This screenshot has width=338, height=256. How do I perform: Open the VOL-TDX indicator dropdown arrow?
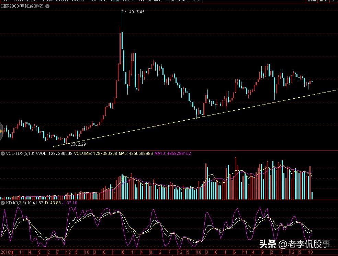3,154
